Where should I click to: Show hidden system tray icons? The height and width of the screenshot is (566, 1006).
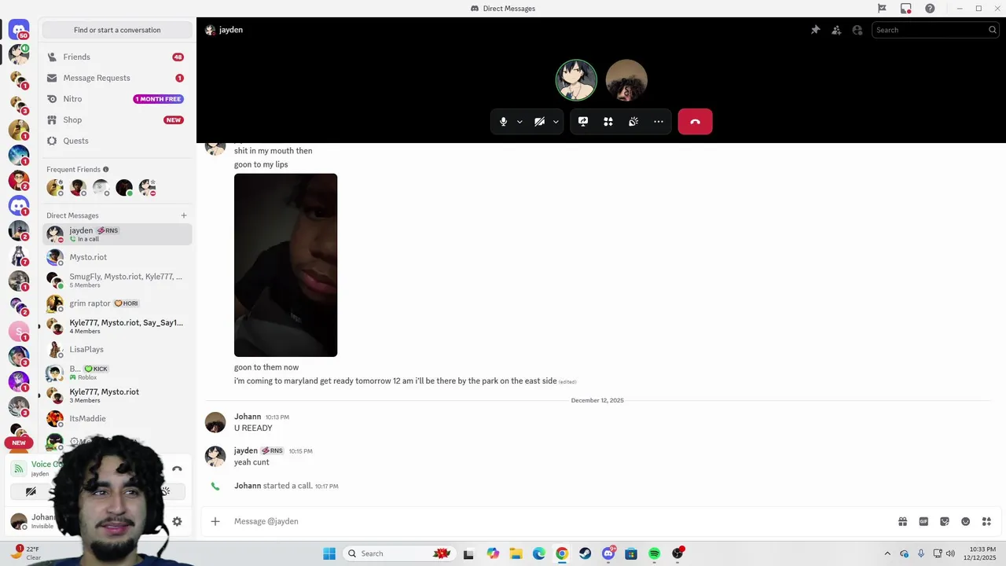(887, 553)
